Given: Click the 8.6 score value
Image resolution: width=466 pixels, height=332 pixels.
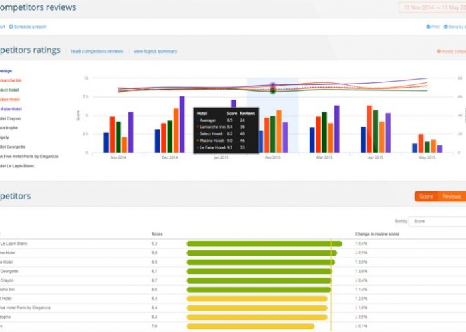Looking at the screenshot, I should (x=154, y=290).
